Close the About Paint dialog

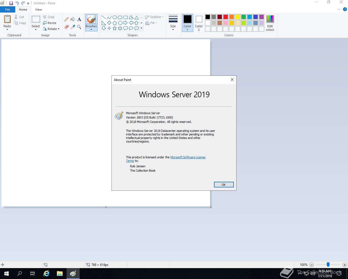[232, 80]
